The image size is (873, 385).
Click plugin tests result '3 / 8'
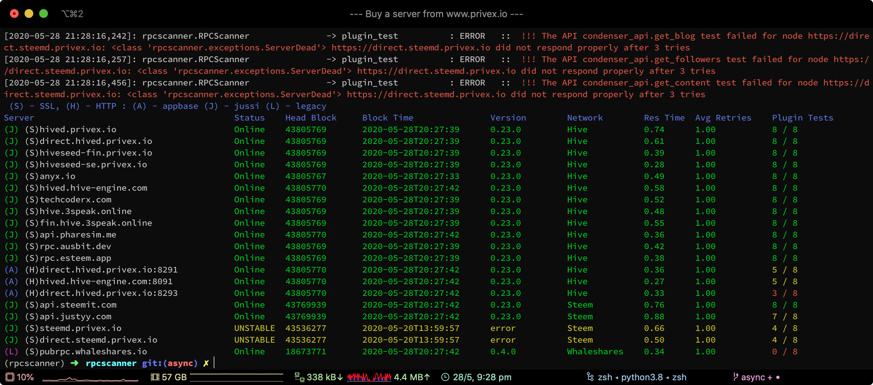(785, 293)
